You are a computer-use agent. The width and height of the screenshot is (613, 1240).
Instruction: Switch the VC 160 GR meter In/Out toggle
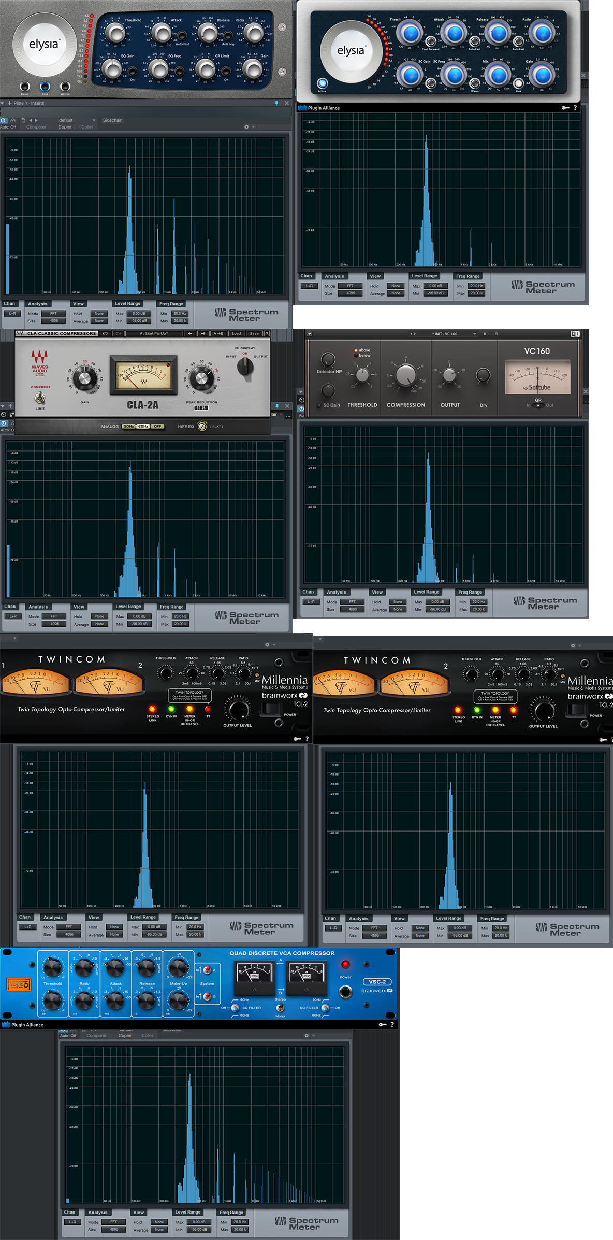pos(538,405)
